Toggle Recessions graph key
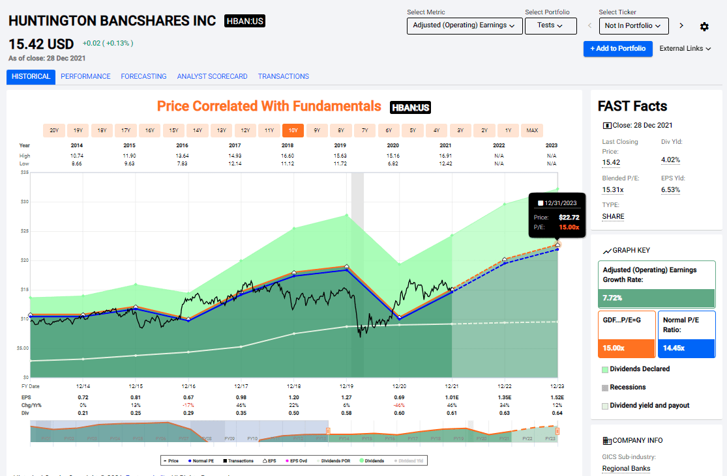The image size is (727, 476). (x=623, y=387)
